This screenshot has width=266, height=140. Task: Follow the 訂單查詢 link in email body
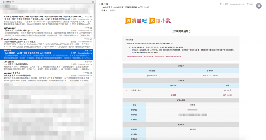155,48
